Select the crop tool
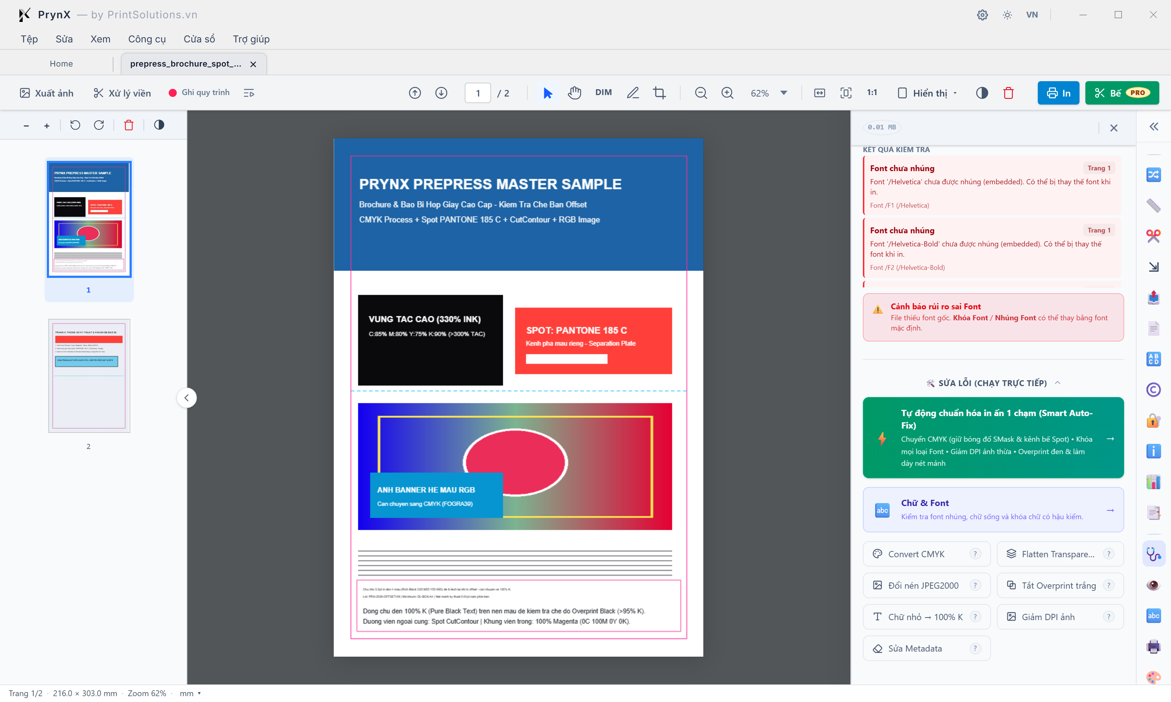 pyautogui.click(x=659, y=93)
